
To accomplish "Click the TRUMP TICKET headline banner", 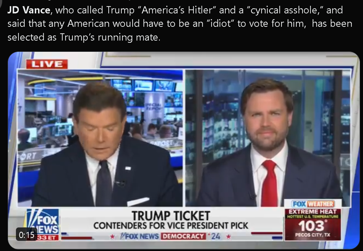I will point(171,216).
